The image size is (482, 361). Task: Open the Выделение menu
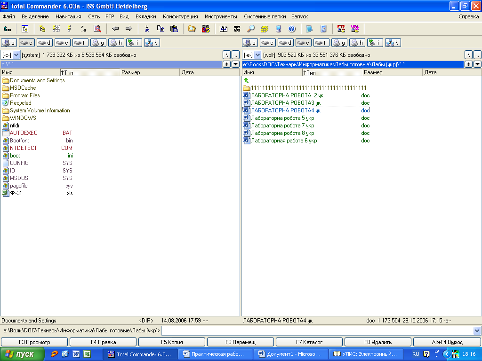[35, 16]
